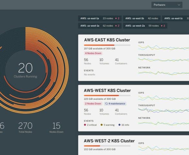This screenshot has height=155, width=189.
Task: Select the AWS: us-west-1a zone chip
Action: pos(100,26)
